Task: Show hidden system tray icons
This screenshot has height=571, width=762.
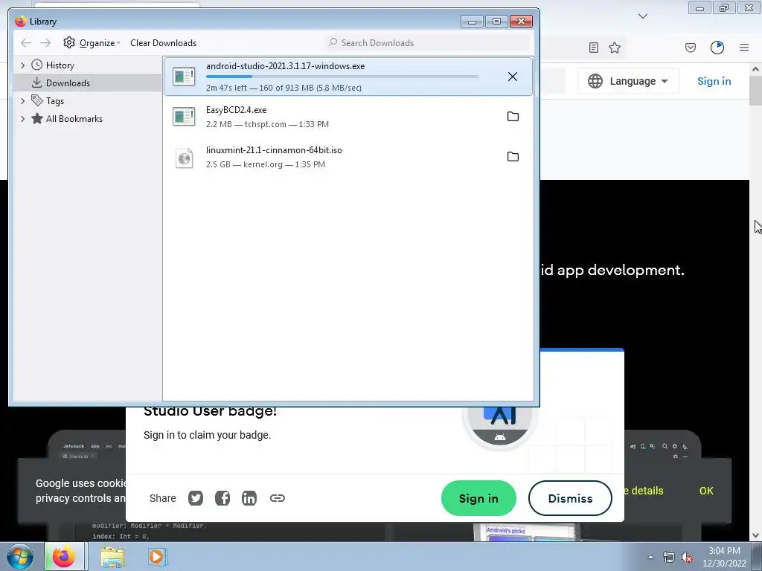Action: [650, 557]
